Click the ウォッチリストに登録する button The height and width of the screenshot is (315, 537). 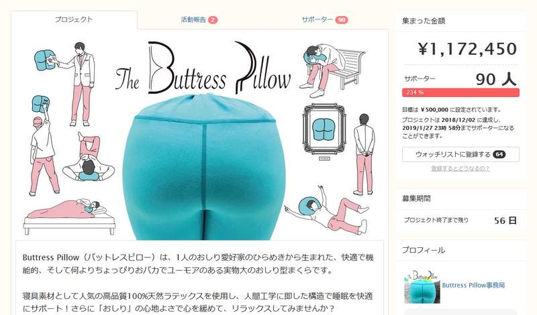(460, 154)
